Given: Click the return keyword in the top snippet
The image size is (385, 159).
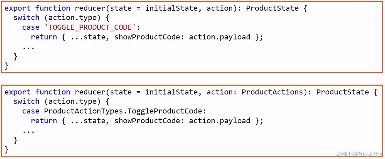Looking at the screenshot, I should point(44,37).
